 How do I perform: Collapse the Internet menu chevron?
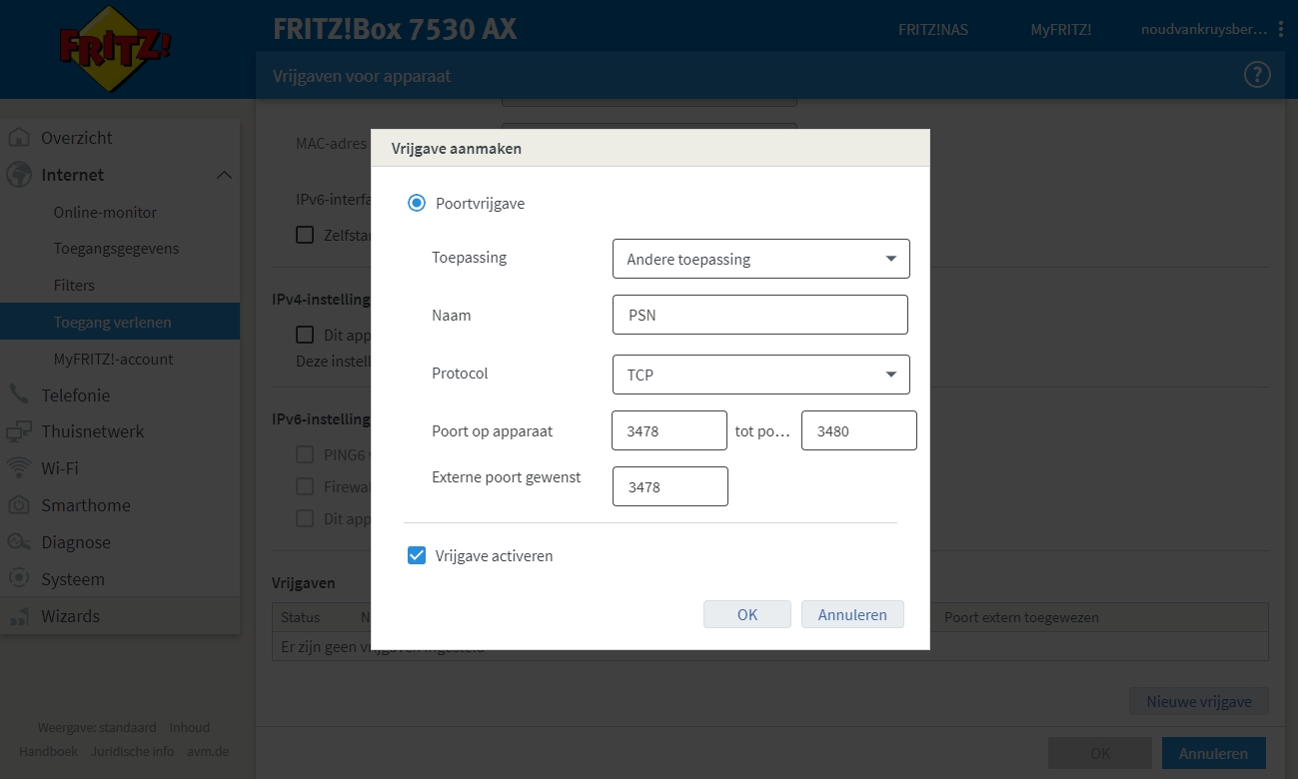click(224, 175)
